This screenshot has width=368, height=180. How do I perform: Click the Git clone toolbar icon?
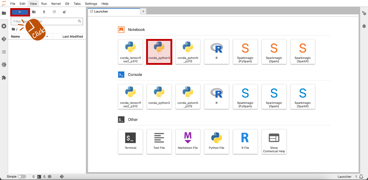(64, 12)
